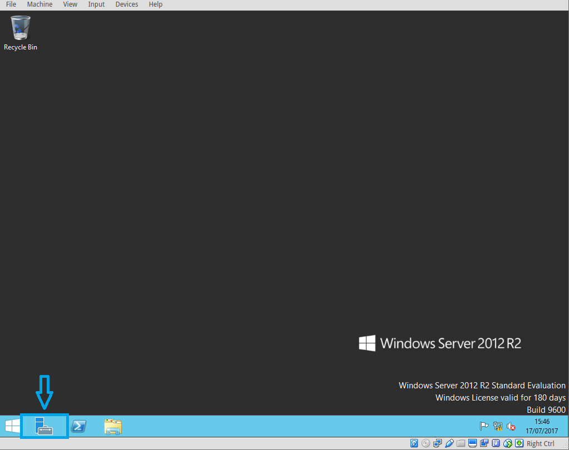Click the Action Center flag in system tray
Viewport: 569px width, 450px height.
[483, 426]
